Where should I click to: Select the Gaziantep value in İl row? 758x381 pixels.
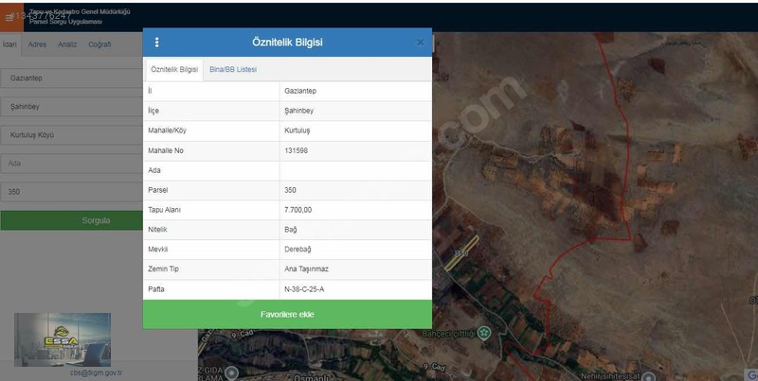point(300,91)
